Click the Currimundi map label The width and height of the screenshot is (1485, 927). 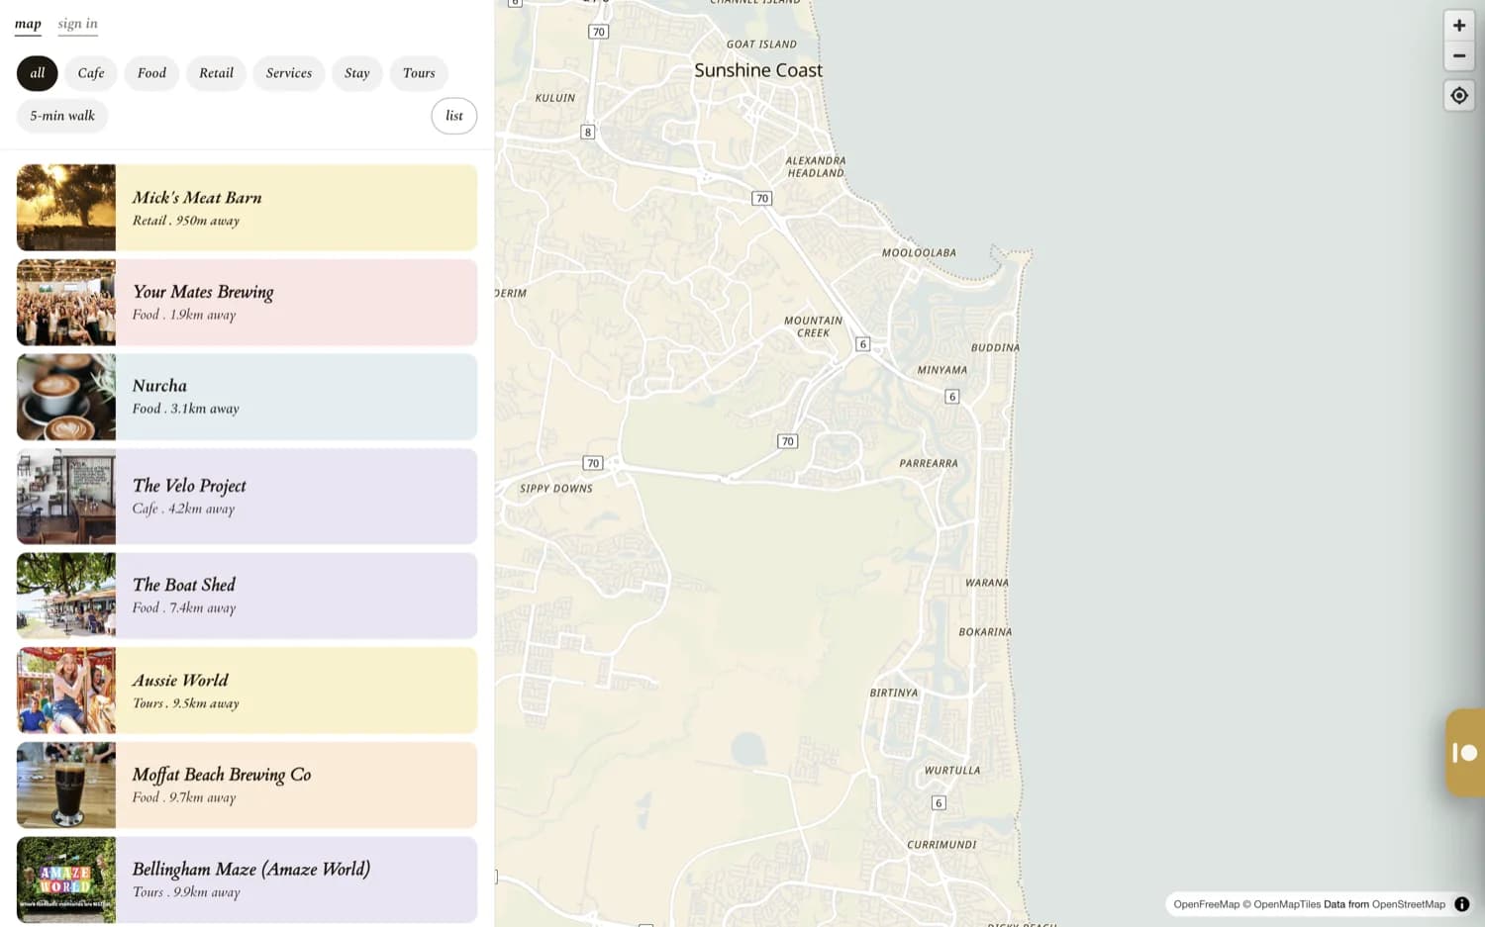coord(941,845)
